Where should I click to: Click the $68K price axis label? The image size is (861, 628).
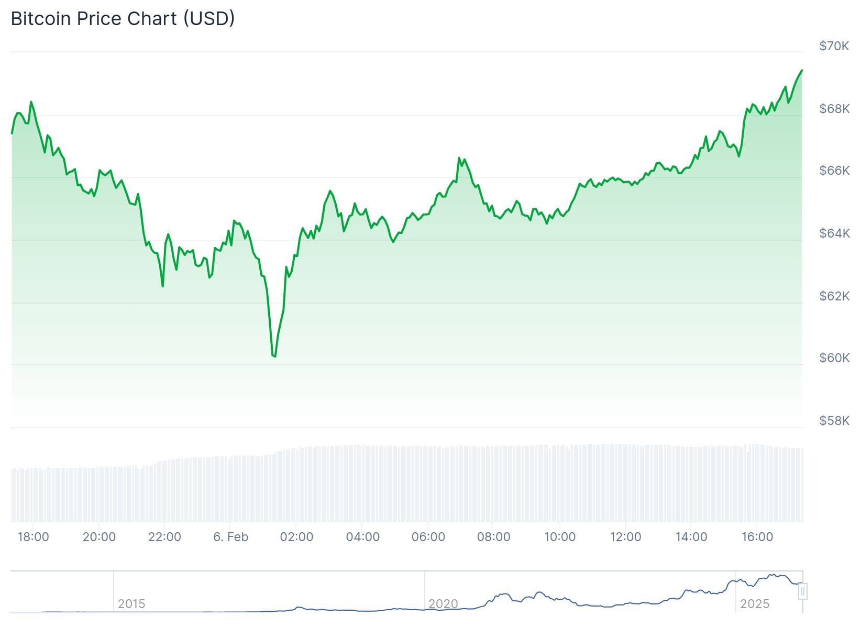coord(834,108)
